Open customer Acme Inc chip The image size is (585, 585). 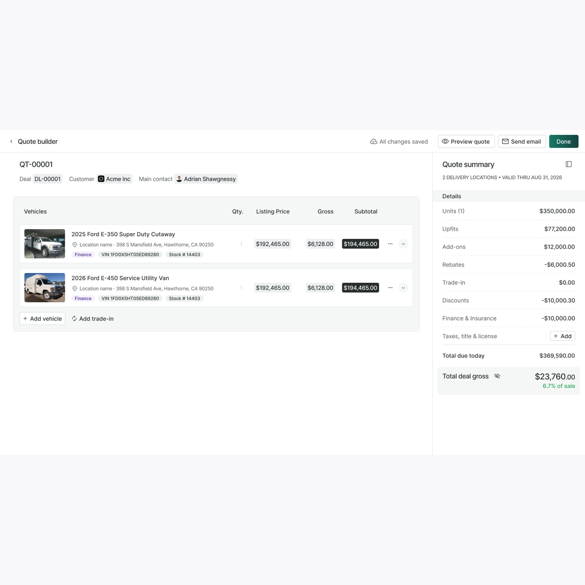[x=115, y=179]
